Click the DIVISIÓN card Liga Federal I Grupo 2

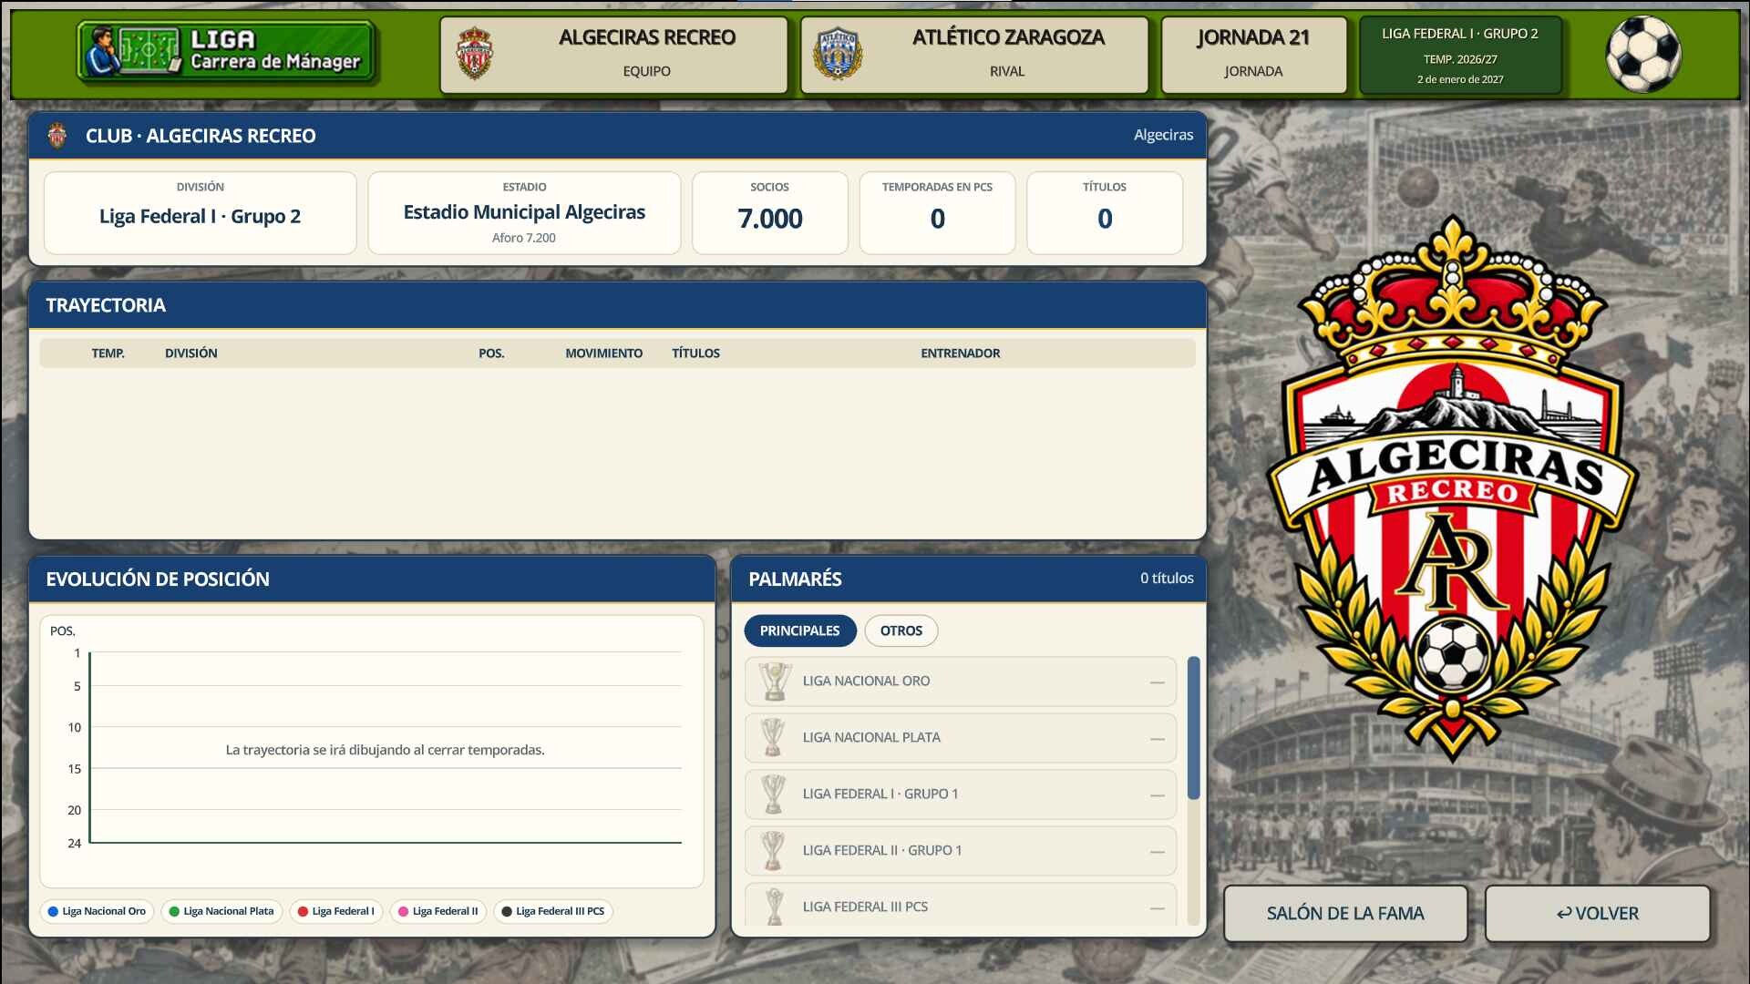point(200,213)
